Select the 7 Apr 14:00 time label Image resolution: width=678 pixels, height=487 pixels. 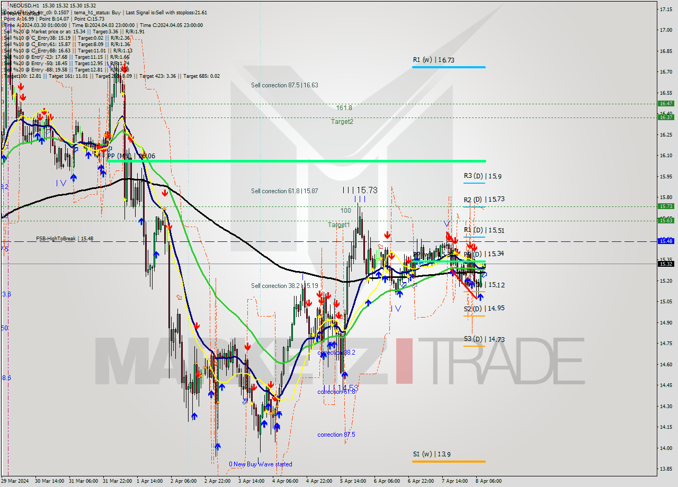pyautogui.click(x=455, y=481)
